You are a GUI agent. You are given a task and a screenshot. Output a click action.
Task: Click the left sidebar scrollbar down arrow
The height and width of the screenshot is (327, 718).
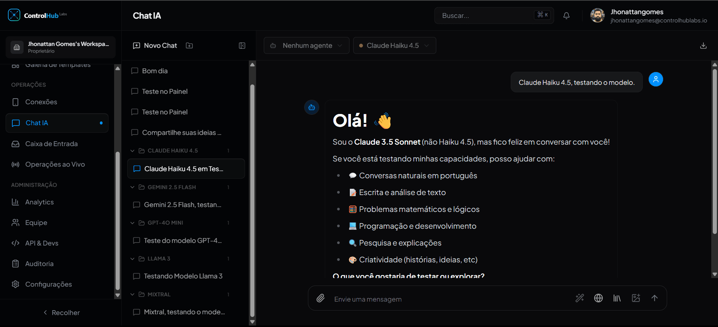point(117,295)
